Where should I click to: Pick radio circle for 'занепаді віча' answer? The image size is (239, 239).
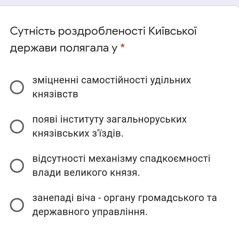[x=17, y=205]
